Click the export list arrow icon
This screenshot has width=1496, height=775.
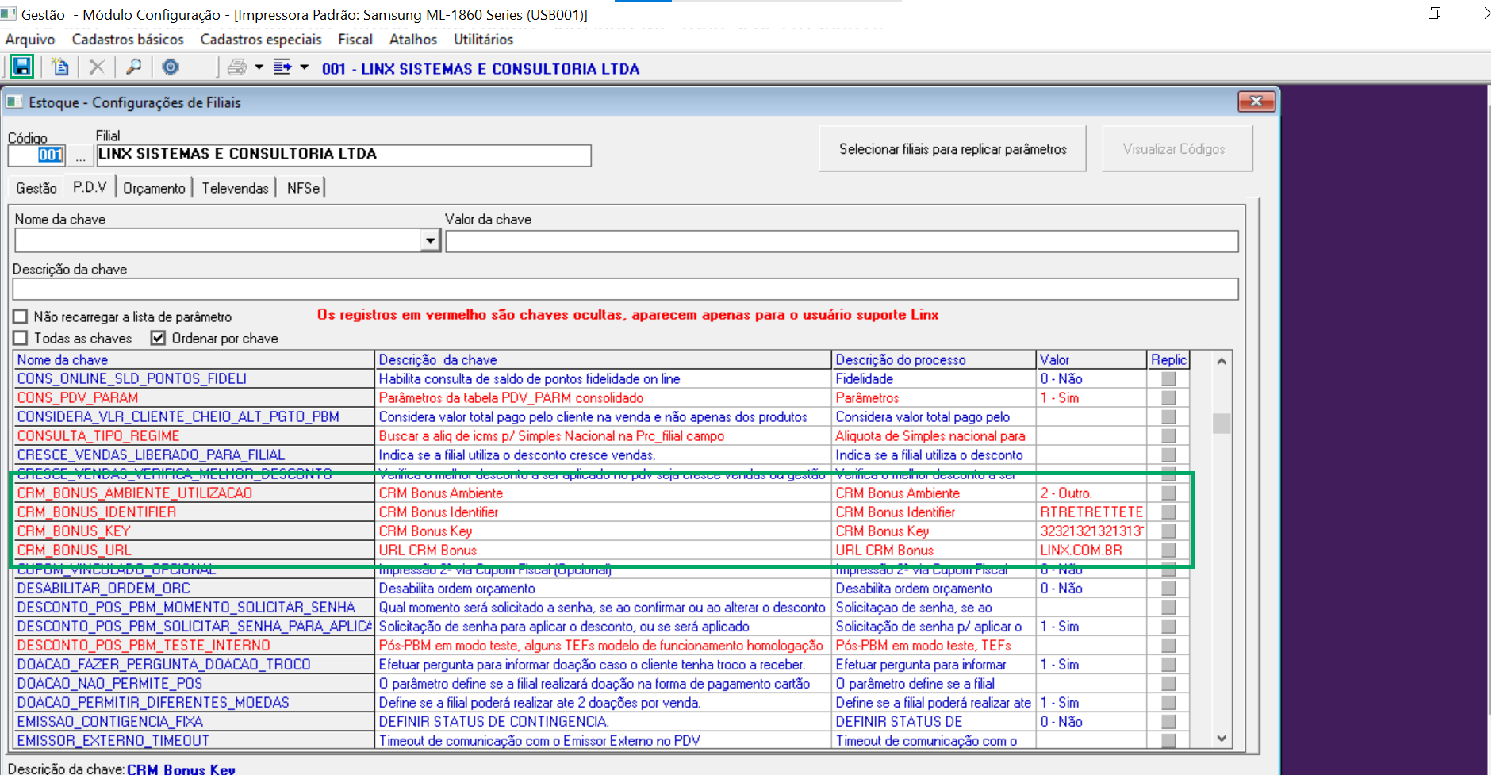coord(282,67)
